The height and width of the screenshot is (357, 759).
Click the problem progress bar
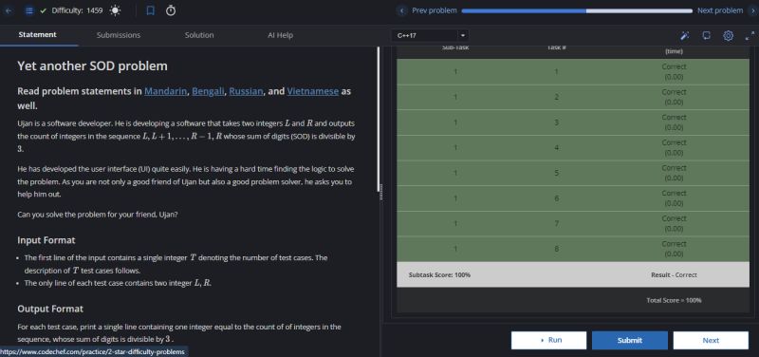[x=577, y=10]
